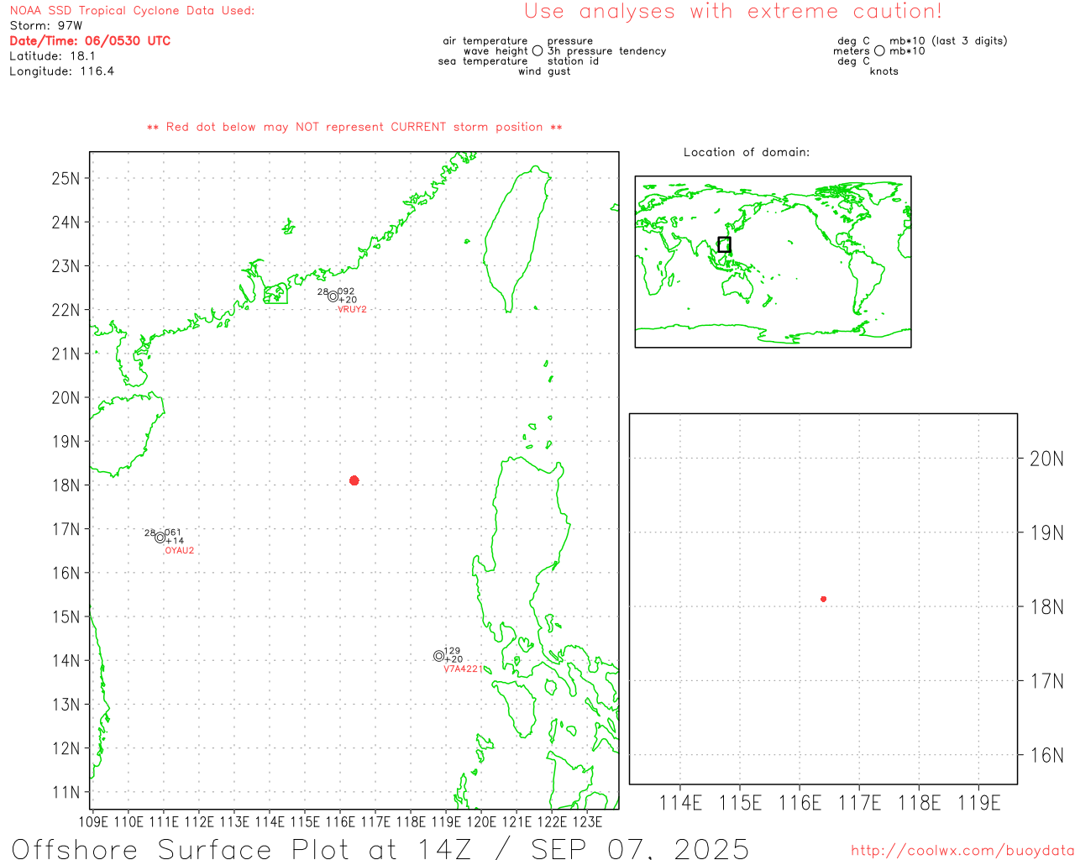Image resolution: width=1075 pixels, height=860 pixels.
Task: Click the red dot position disclaimer text
Action: point(354,127)
